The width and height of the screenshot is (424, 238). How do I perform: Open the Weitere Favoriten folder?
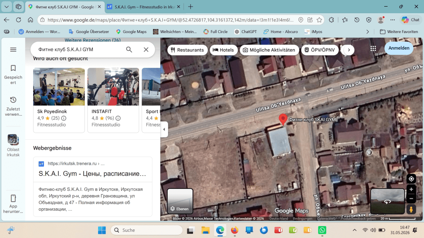[399, 31]
